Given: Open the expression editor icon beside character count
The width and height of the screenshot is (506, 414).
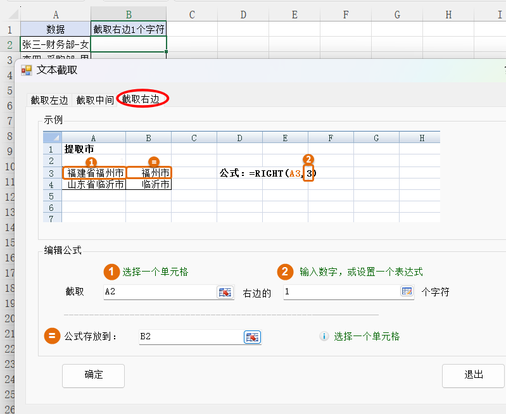Looking at the screenshot, I should click(x=407, y=292).
